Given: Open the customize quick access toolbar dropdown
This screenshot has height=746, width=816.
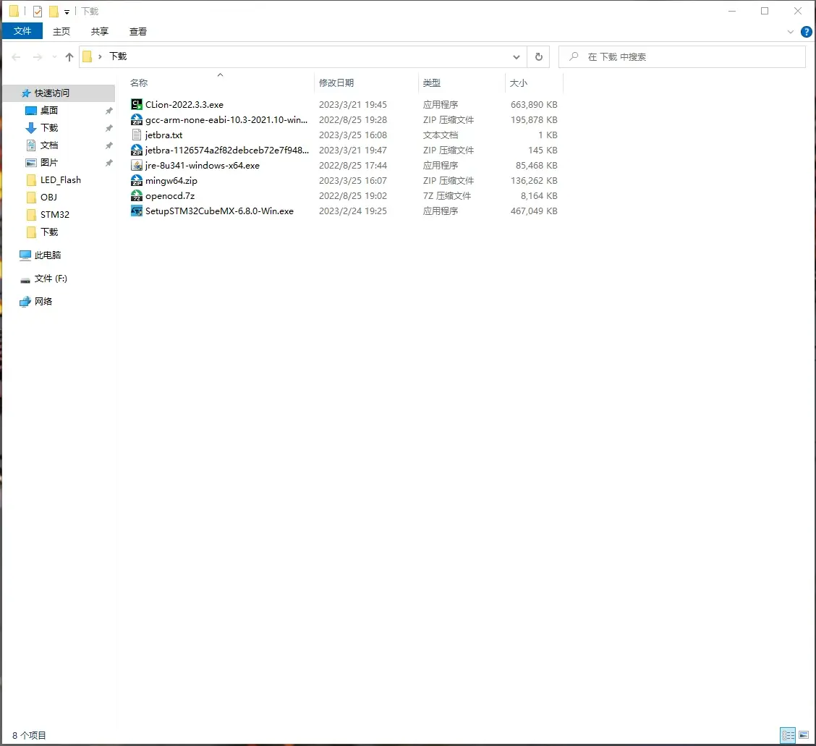Looking at the screenshot, I should [67, 12].
